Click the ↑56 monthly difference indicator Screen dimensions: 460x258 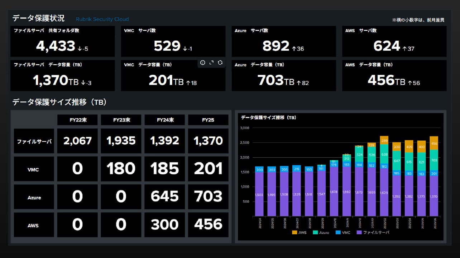coord(413,83)
